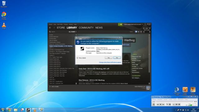Toggle VLC fullscreen button
Image resolution: width=199 pixels, height=112 pixels.
167,105
